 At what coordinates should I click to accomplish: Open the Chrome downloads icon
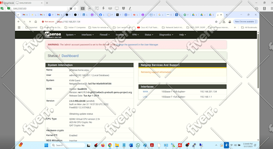(224, 22)
